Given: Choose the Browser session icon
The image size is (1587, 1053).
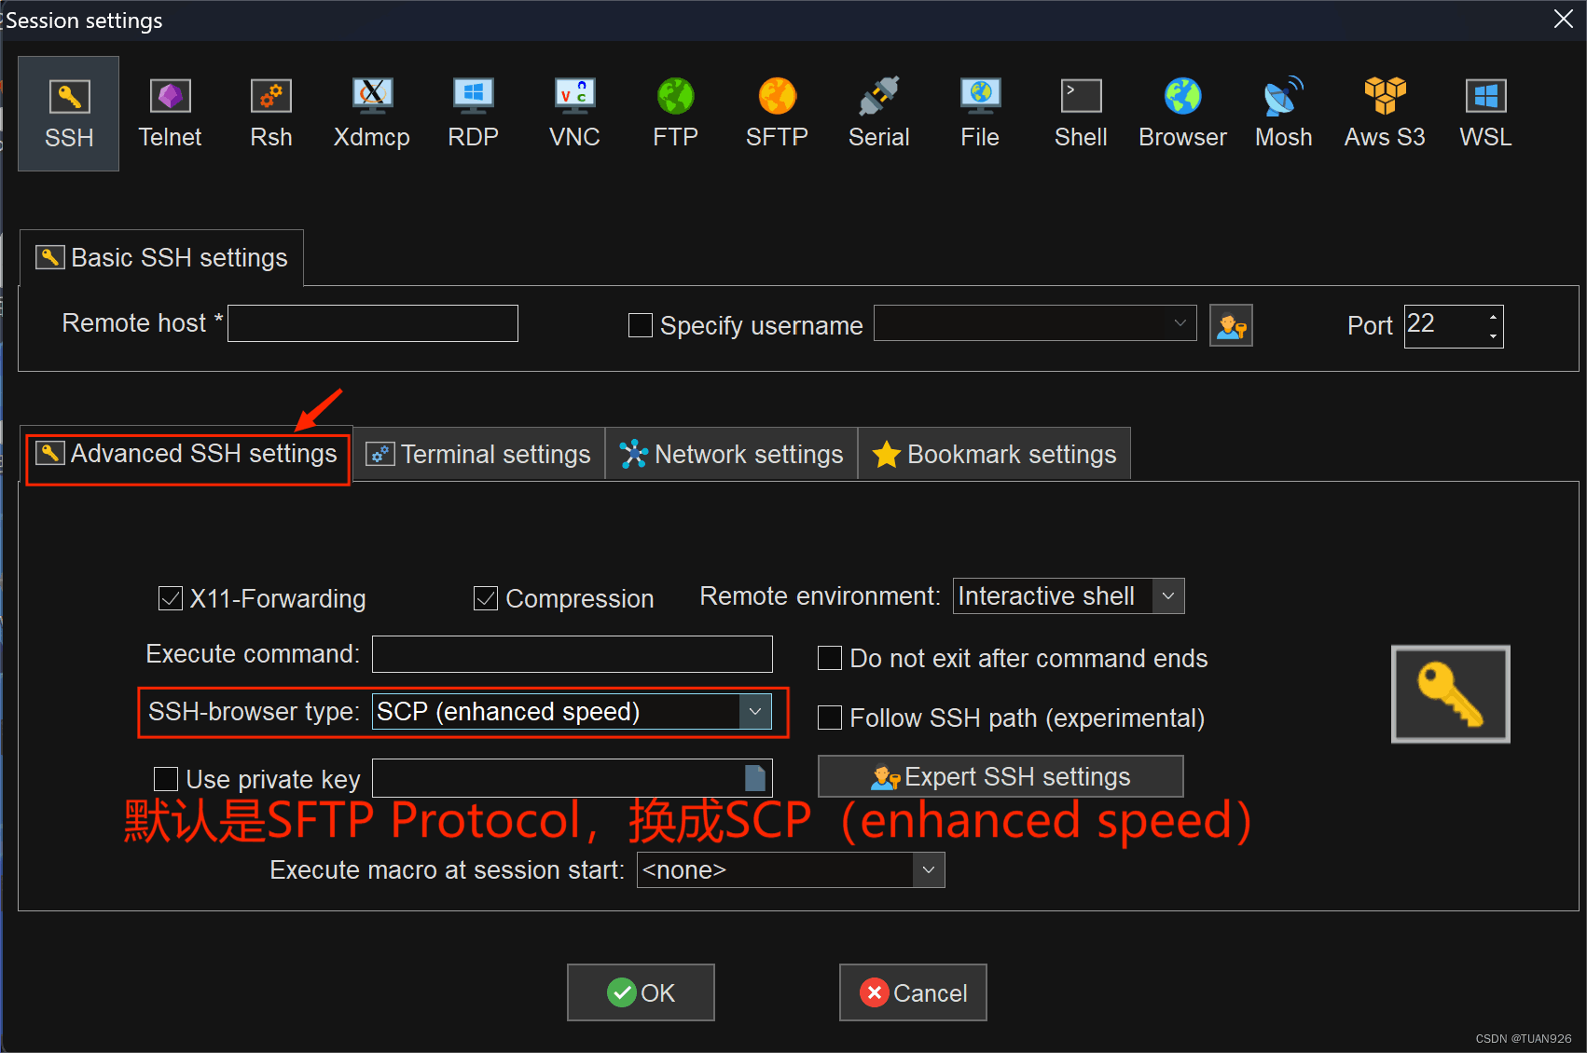Looking at the screenshot, I should [1182, 114].
